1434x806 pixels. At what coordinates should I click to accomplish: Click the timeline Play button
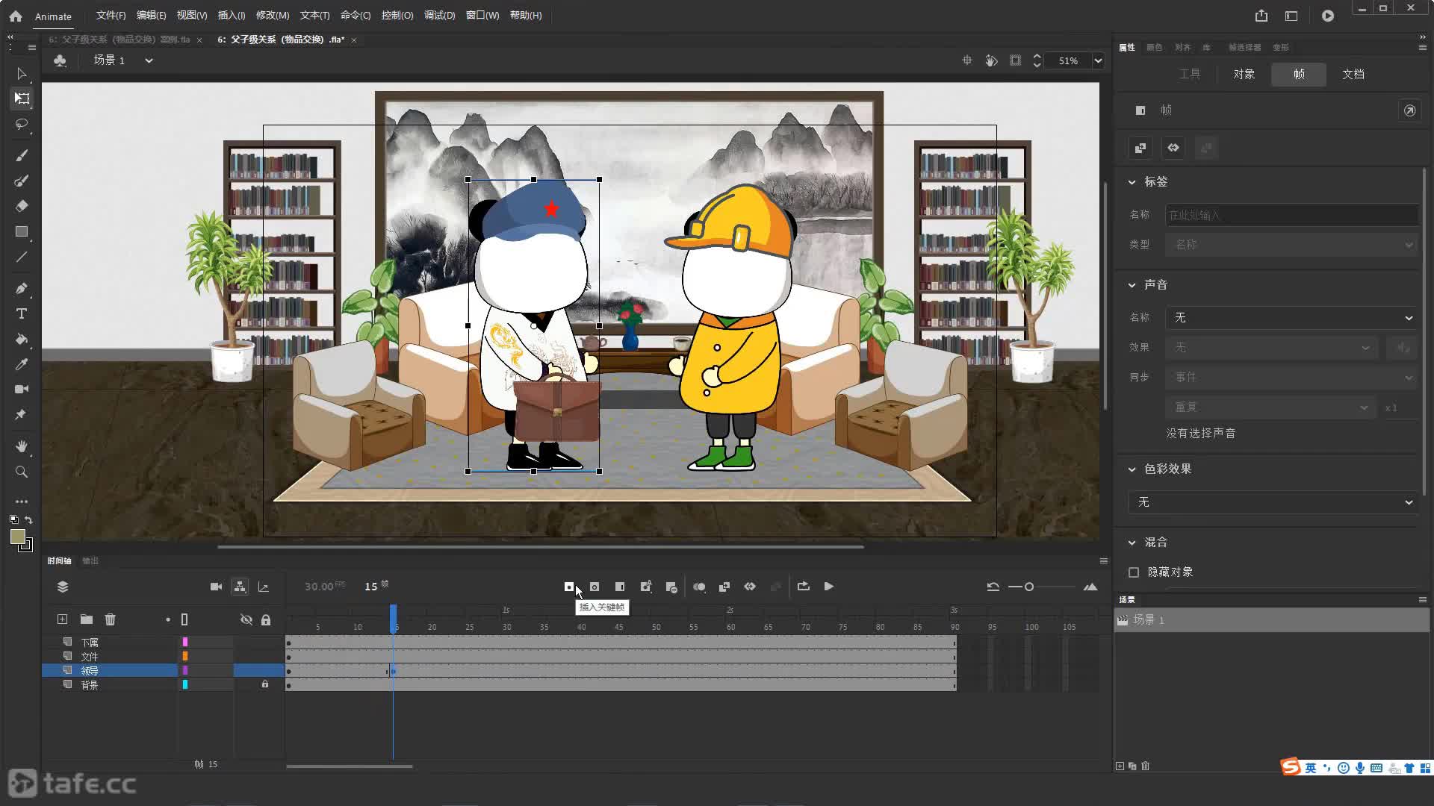tap(829, 587)
